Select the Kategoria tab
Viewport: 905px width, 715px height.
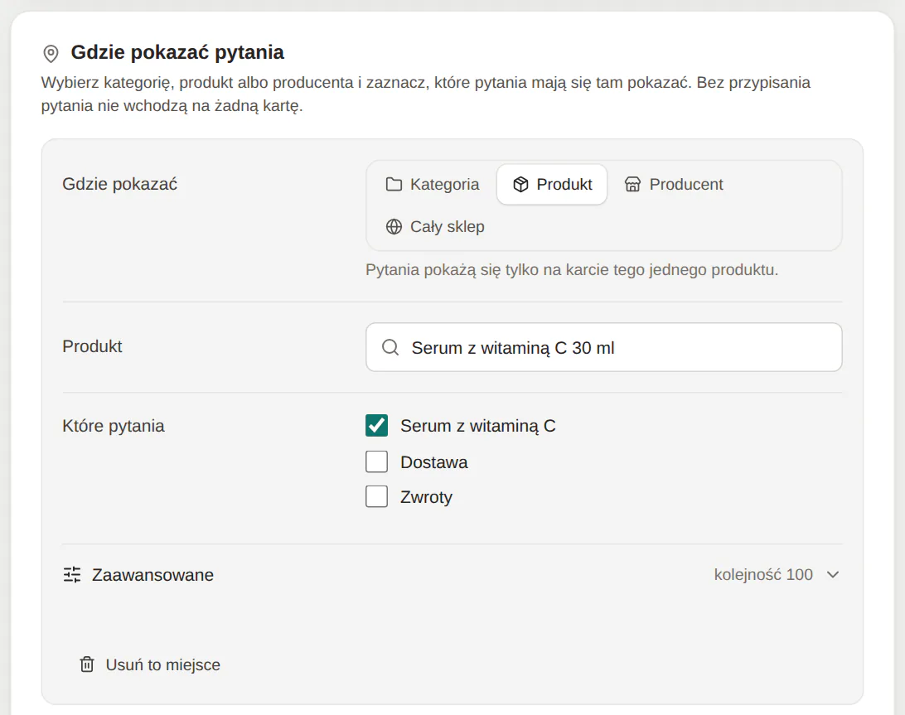pos(433,185)
